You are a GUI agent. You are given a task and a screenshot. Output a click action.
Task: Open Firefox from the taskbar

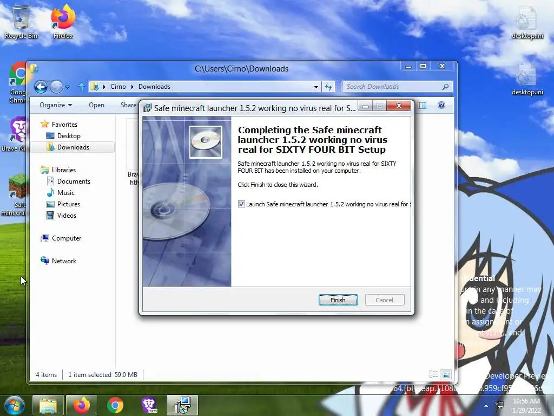point(82,405)
